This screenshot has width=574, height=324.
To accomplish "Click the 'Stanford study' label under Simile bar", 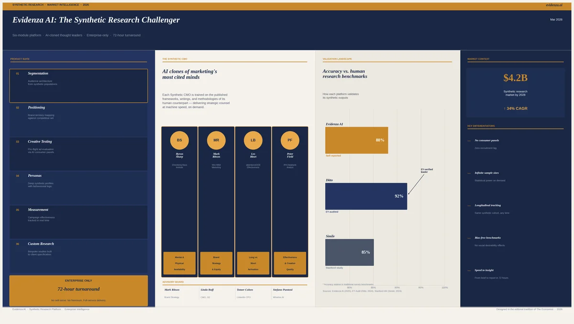I will (334, 268).
